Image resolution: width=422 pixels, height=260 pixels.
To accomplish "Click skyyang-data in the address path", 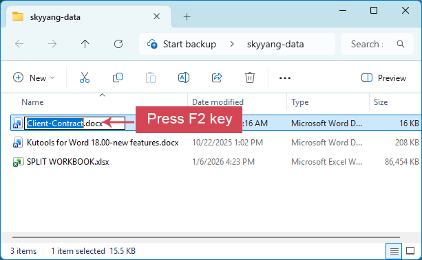I will click(275, 44).
